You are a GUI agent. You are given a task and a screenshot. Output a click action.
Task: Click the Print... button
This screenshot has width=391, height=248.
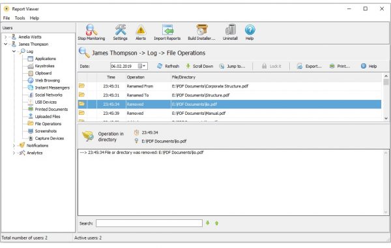[340, 66]
